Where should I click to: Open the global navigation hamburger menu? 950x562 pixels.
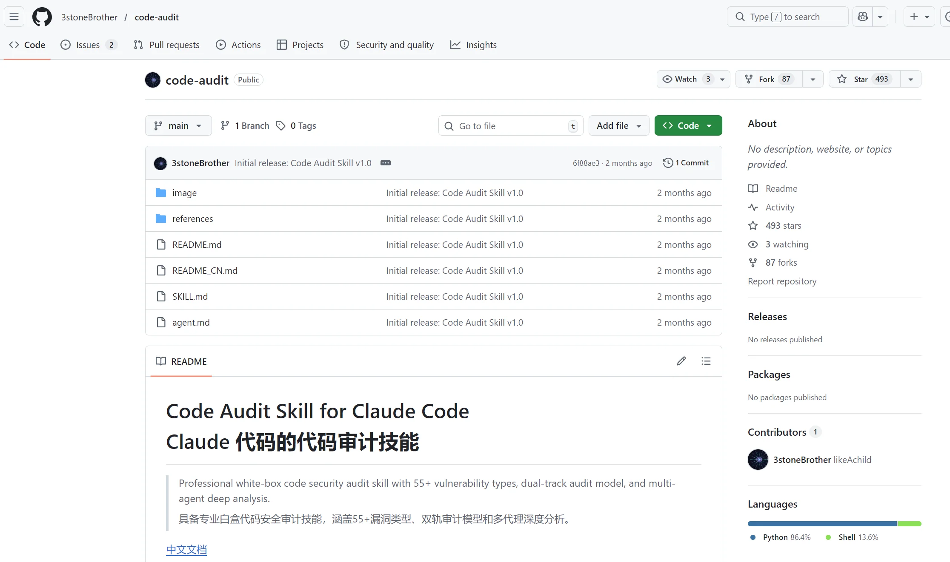14,17
